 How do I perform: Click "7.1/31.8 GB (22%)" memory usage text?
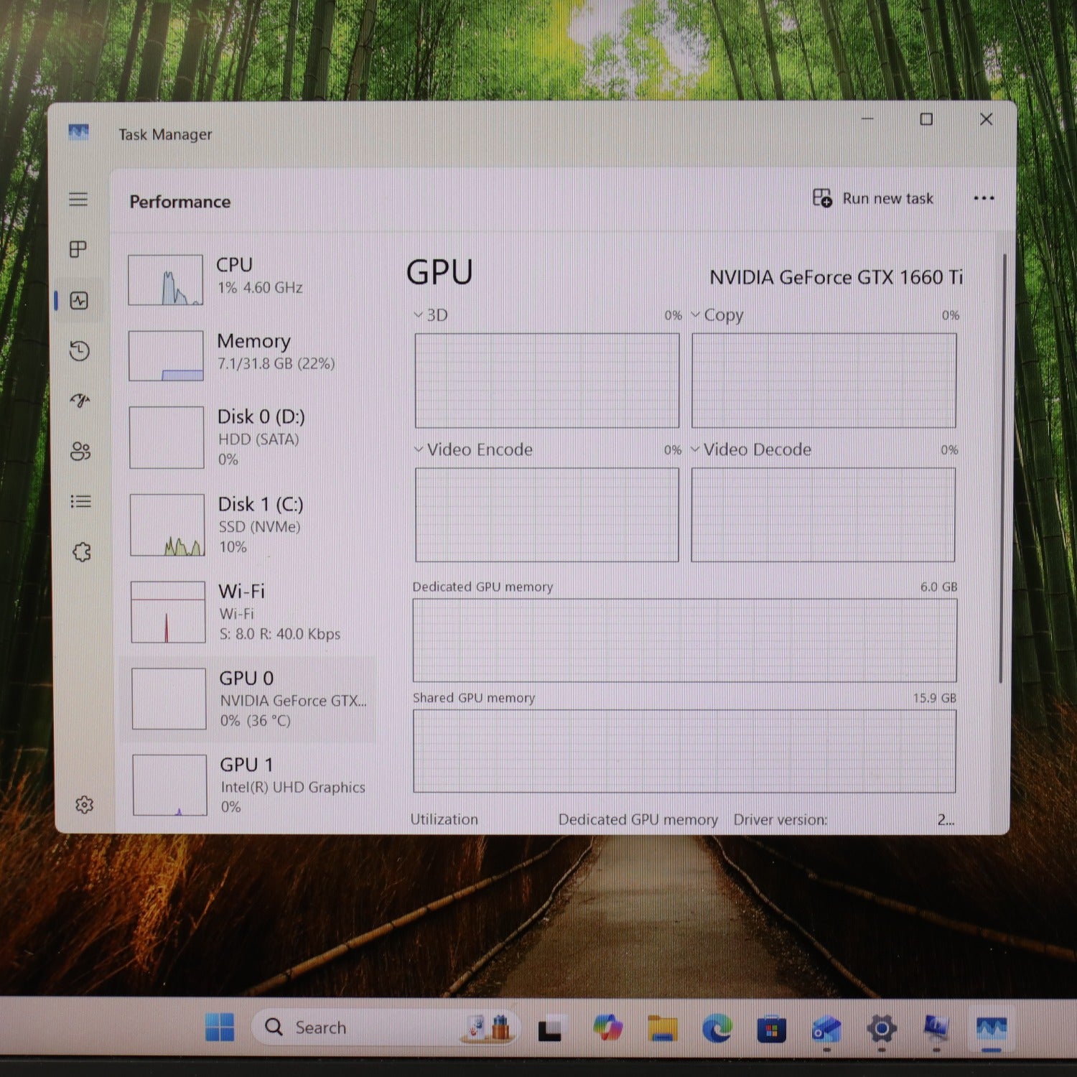[276, 363]
